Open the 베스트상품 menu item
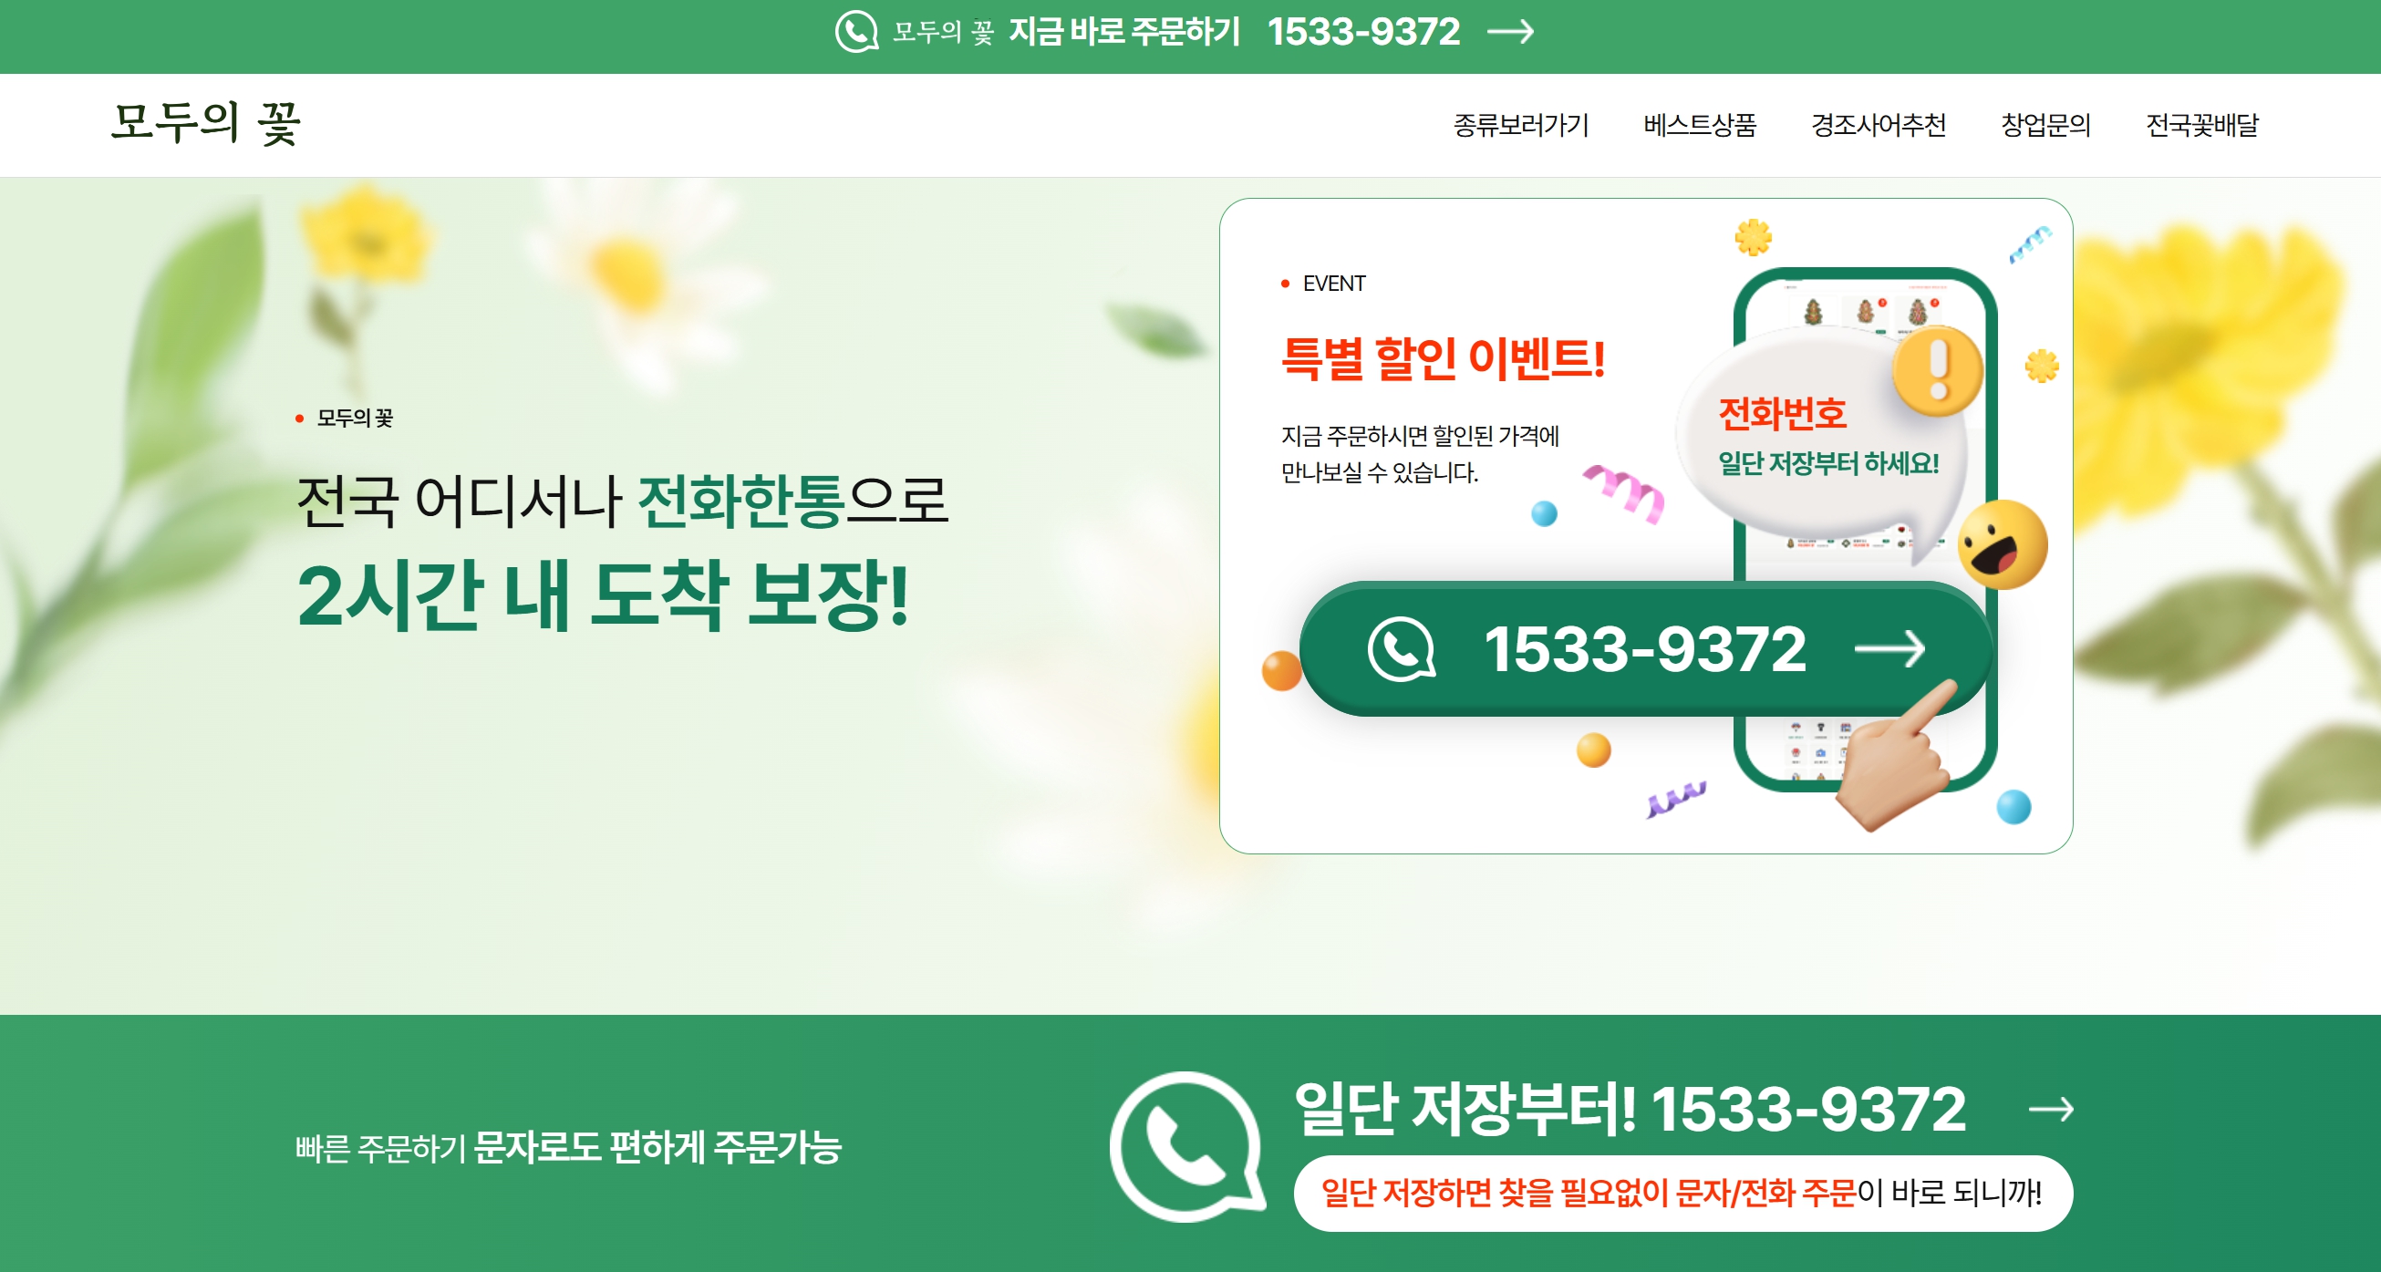Viewport: 2381px width, 1272px height. click(1699, 125)
